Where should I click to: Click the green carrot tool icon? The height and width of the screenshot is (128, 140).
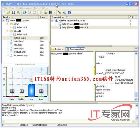click(60, 13)
